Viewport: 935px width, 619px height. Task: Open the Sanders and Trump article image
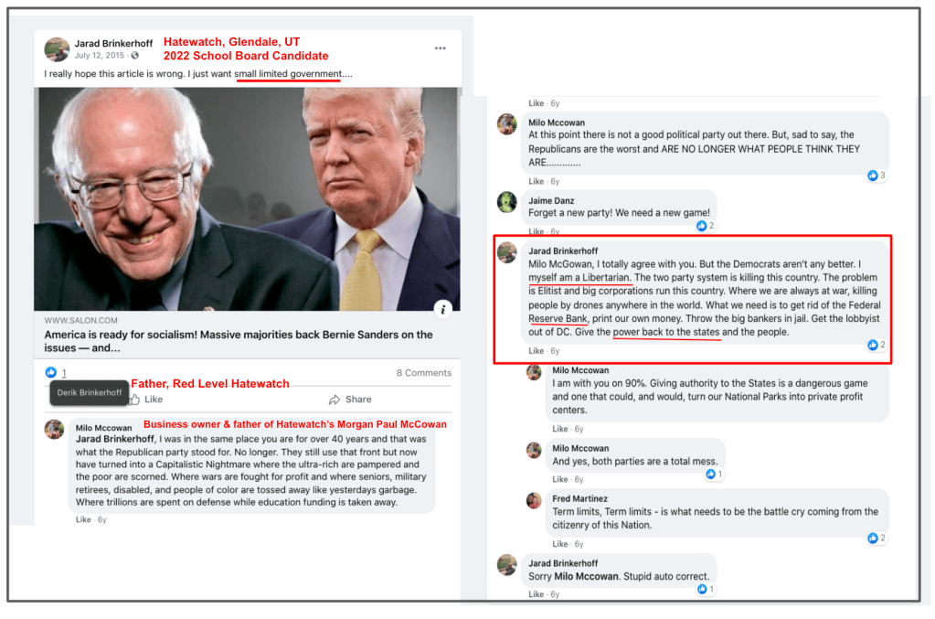tap(247, 199)
